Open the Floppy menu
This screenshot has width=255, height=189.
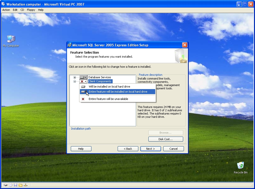(x=31, y=10)
